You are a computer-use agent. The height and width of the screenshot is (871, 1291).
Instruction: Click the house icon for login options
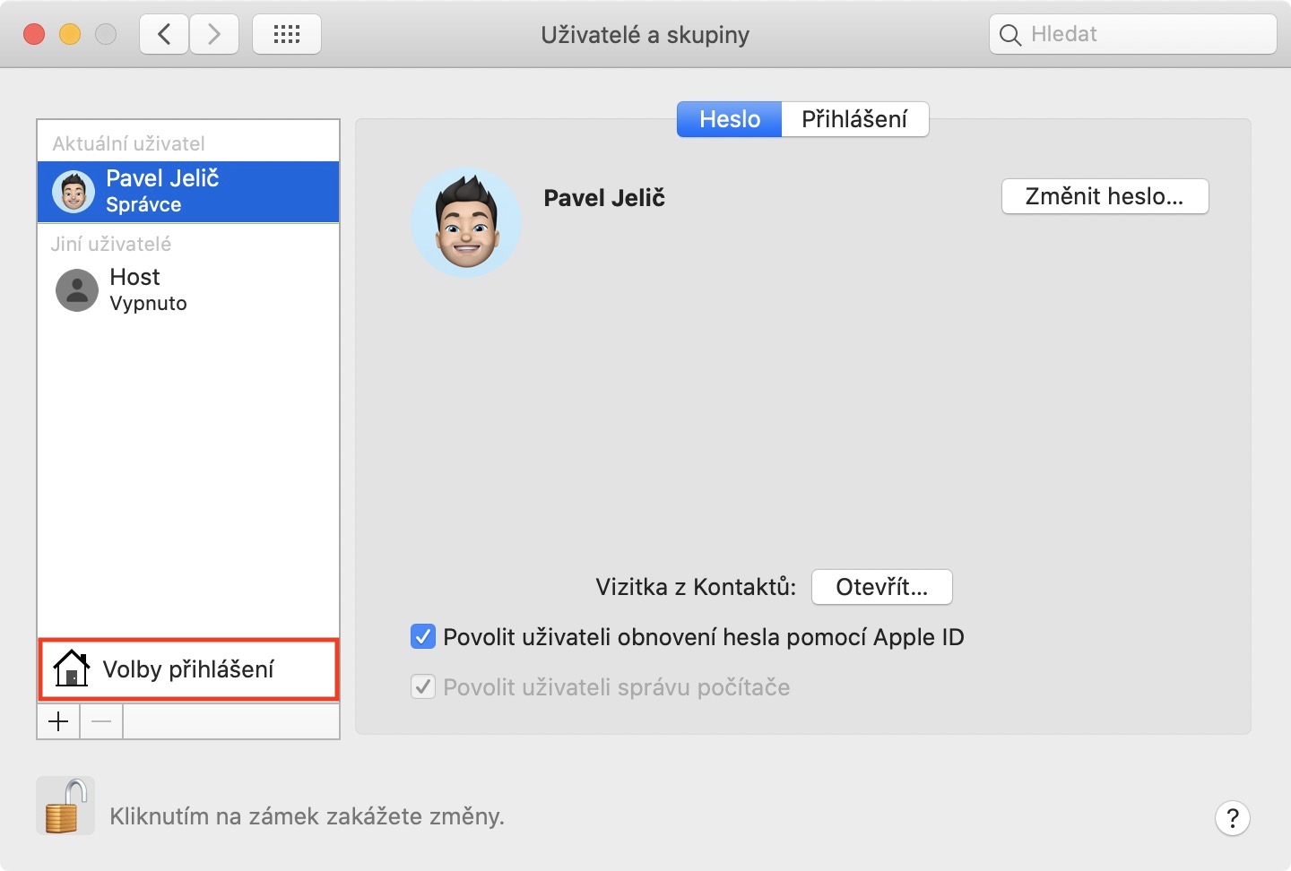71,668
